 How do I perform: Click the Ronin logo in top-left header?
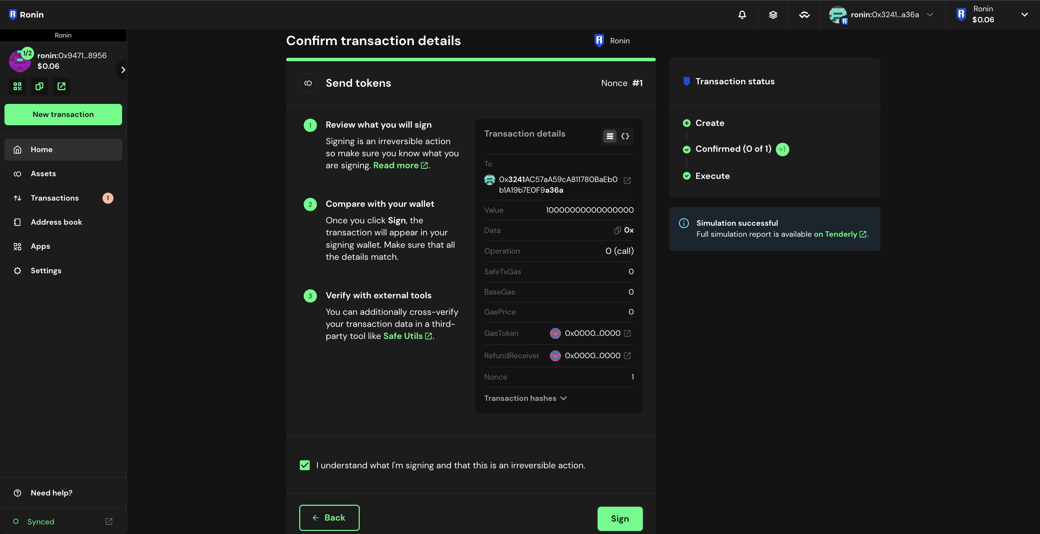[x=26, y=14]
